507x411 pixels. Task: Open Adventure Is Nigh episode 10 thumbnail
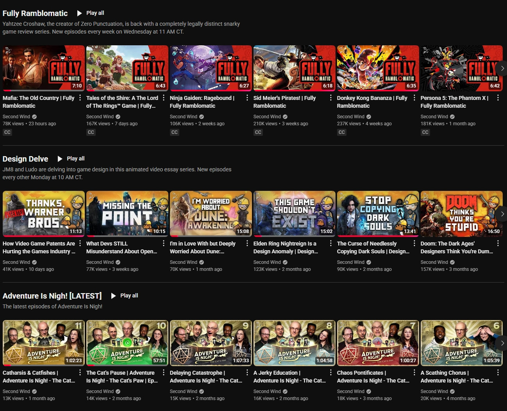(x=127, y=343)
